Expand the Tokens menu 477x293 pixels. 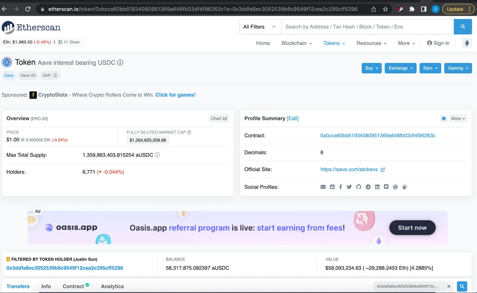click(334, 43)
